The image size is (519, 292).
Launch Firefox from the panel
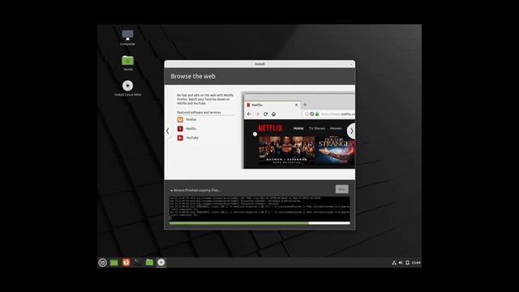126,263
